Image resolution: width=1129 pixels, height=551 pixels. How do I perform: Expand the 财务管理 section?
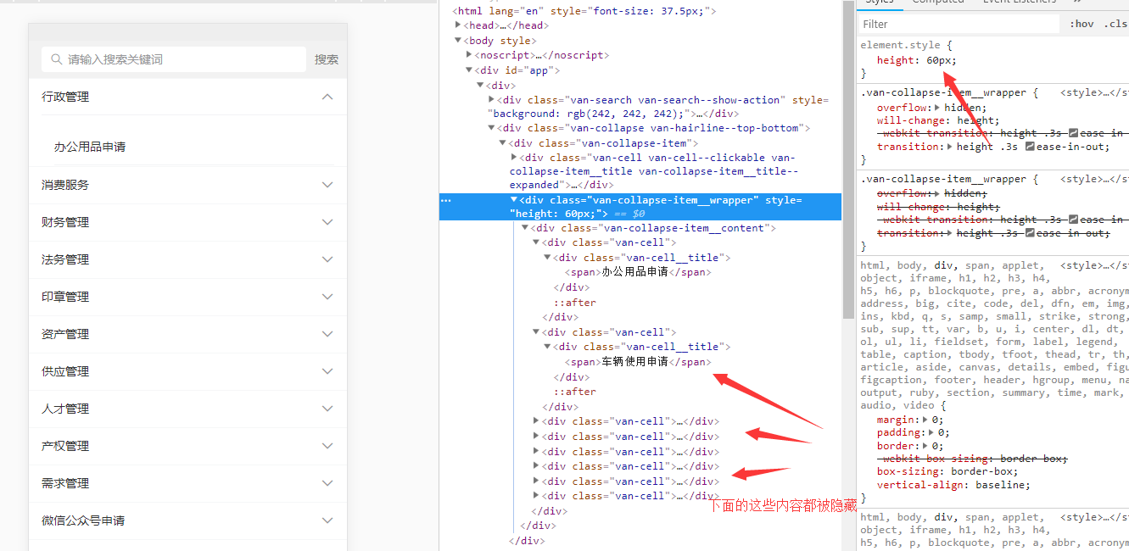tap(187, 222)
